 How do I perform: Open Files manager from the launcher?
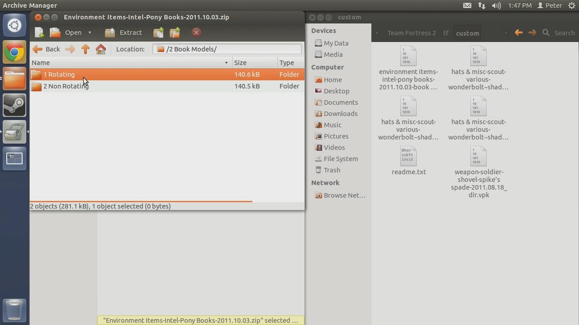tap(14, 79)
